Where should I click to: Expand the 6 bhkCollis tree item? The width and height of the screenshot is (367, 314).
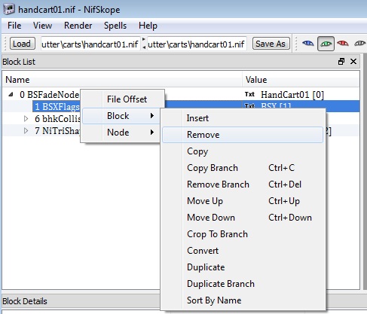tap(26, 119)
